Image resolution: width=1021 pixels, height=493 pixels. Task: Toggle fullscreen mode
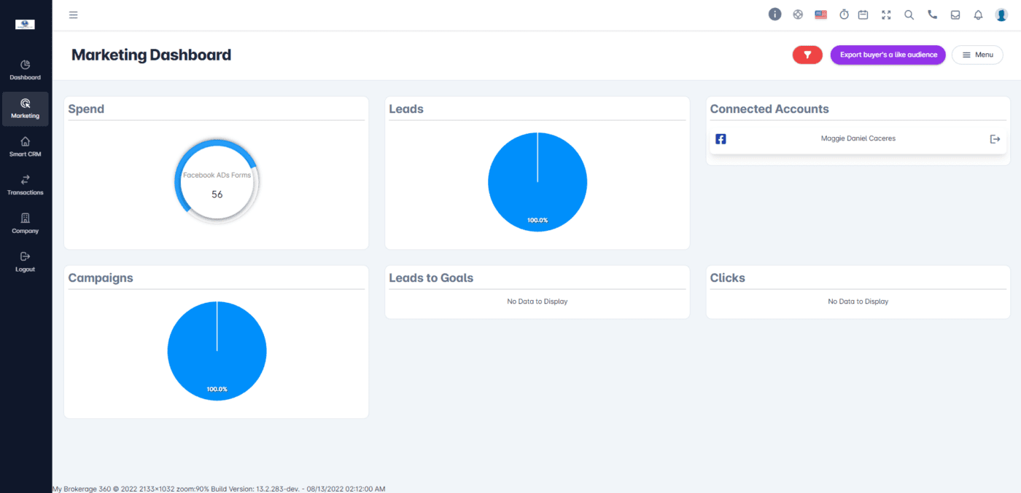pos(886,15)
